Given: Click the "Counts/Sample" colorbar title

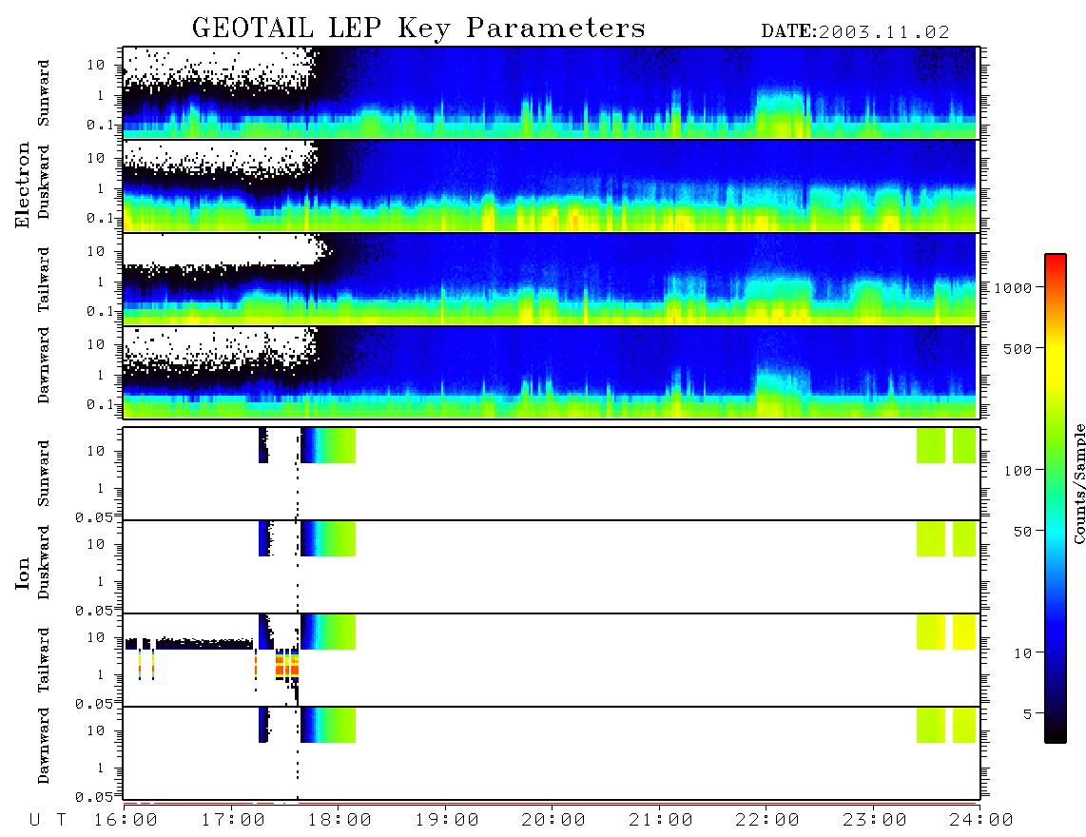Looking at the screenshot, I should [x=1079, y=483].
